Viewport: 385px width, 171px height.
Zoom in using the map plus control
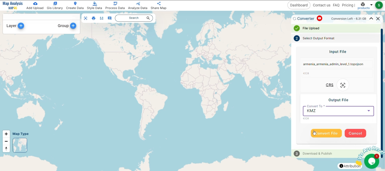[6, 134]
